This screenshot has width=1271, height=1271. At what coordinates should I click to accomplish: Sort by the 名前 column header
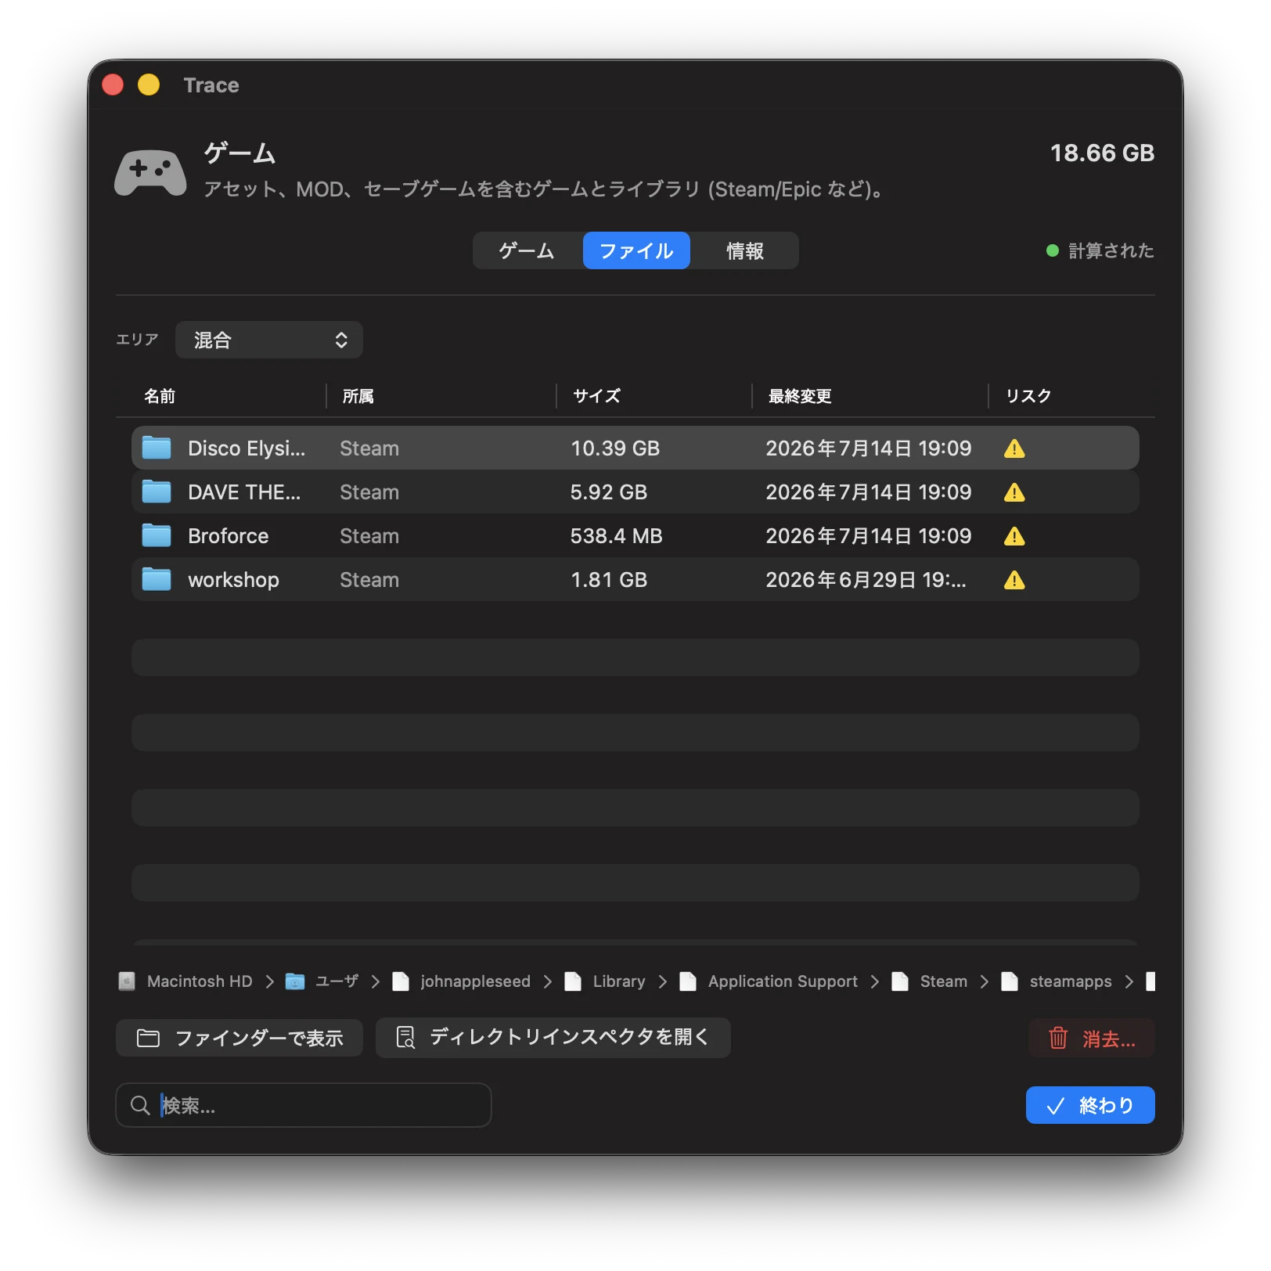tap(160, 396)
